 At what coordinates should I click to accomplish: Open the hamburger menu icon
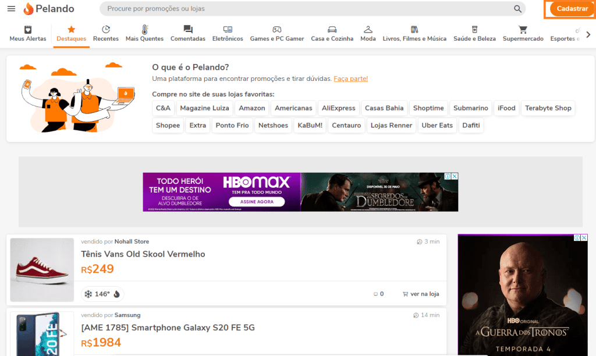click(11, 9)
